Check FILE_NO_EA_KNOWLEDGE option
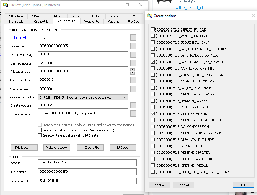The height and width of the screenshot is (195, 257). (x=153, y=87)
